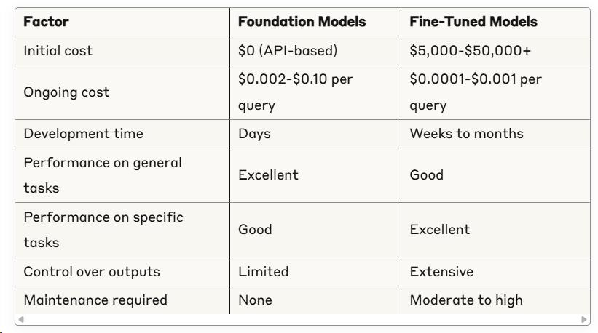598x333 pixels.
Task: Click the Performance on specific tasks label
Action: pyautogui.click(x=103, y=230)
